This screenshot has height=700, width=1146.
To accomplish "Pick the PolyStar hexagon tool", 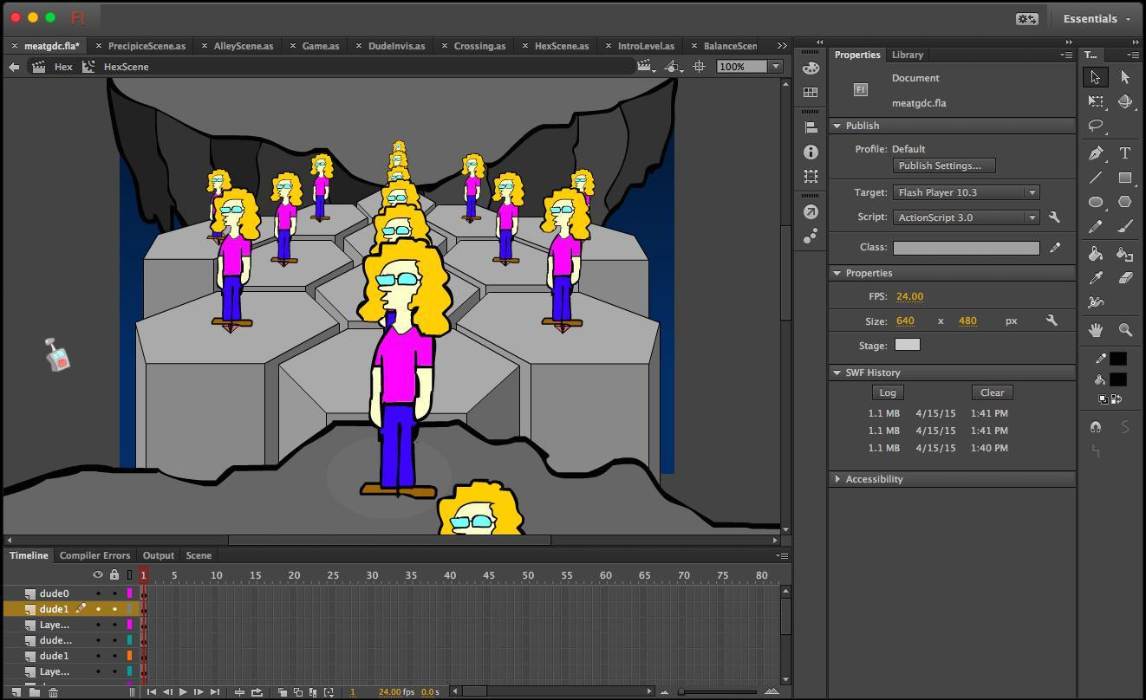I will pyautogui.click(x=1125, y=202).
